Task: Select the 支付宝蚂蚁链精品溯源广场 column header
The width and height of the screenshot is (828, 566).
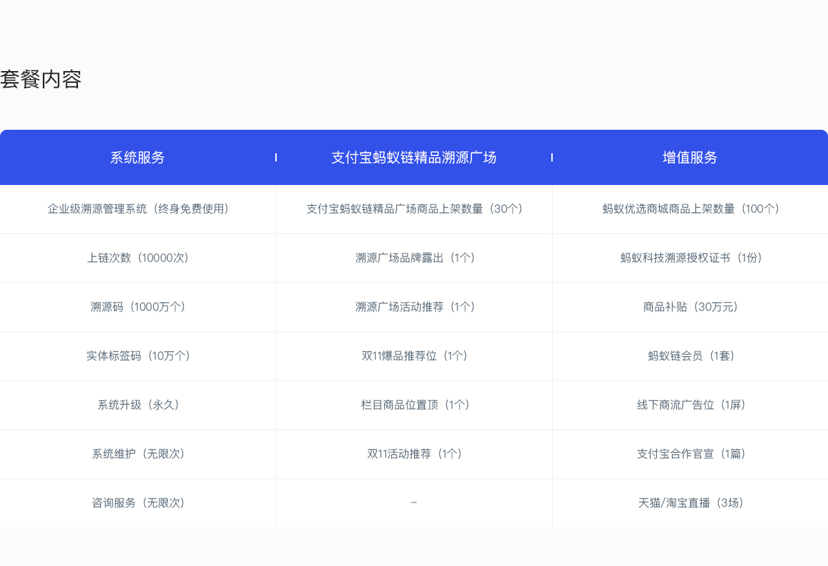Action: tap(414, 157)
